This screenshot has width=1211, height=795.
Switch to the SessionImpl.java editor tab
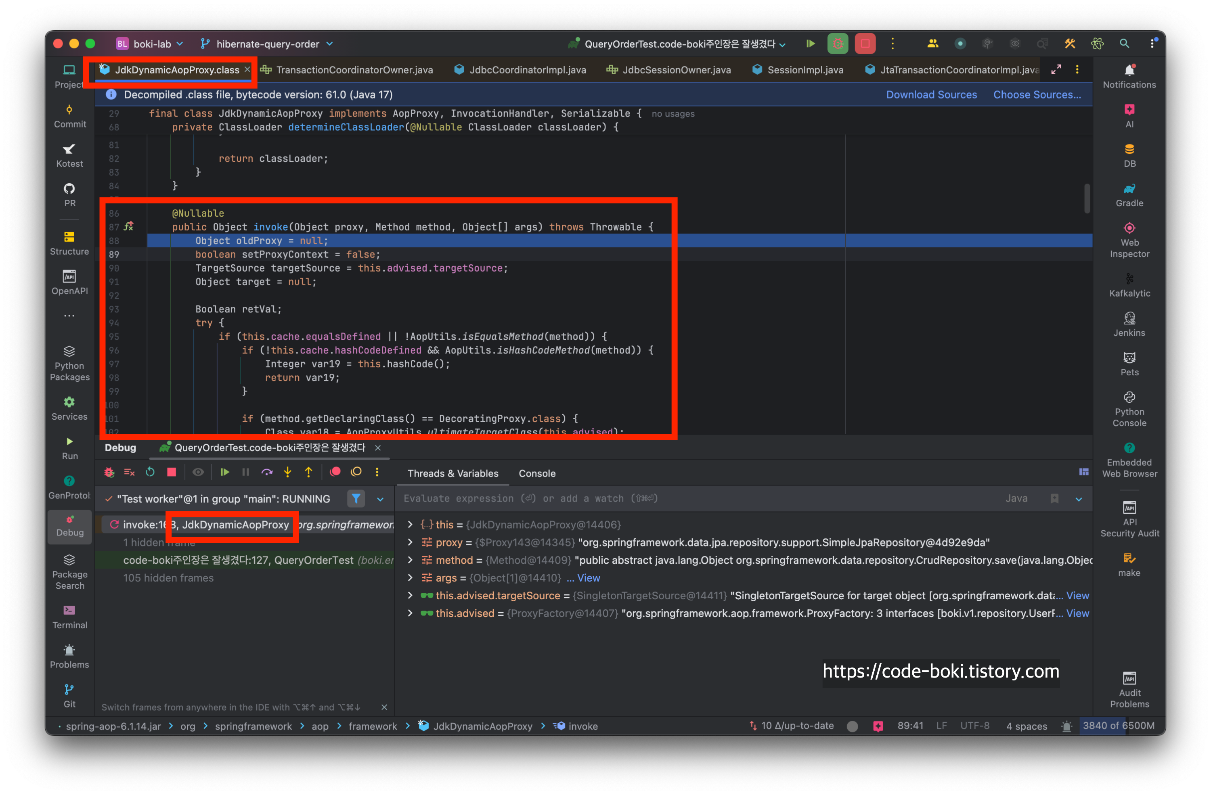pos(805,70)
